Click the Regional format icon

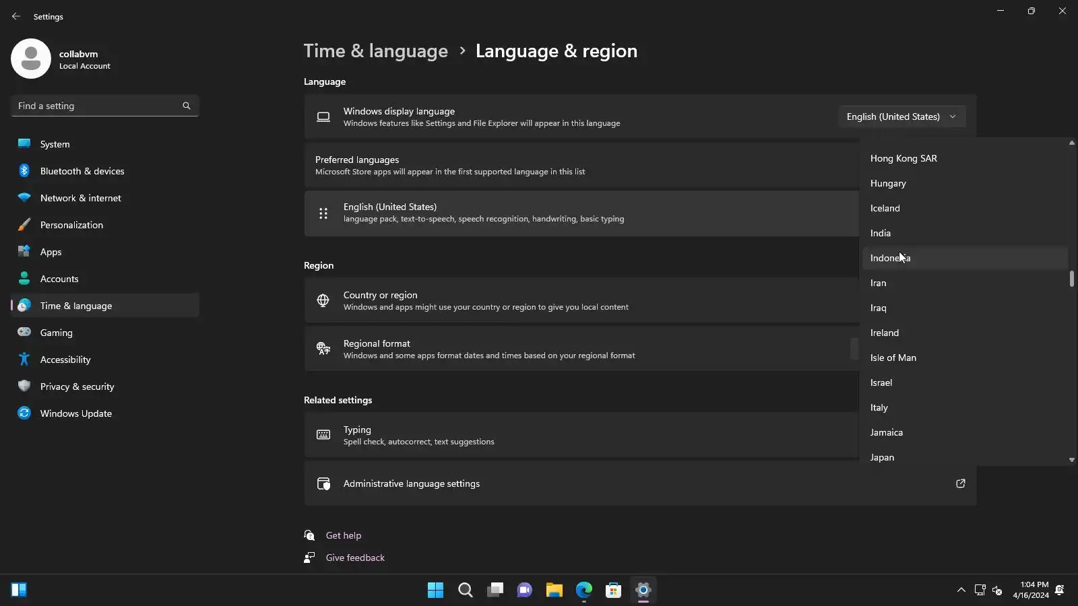pyautogui.click(x=323, y=349)
